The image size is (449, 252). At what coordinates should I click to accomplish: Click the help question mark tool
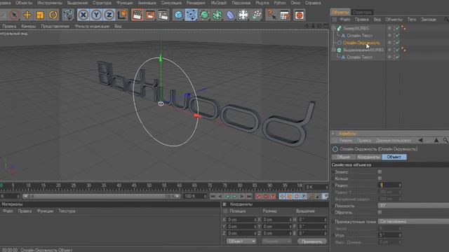[x=271, y=15]
